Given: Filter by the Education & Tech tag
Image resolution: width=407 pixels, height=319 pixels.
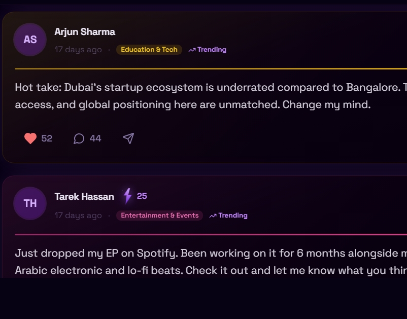Looking at the screenshot, I should tap(149, 50).
